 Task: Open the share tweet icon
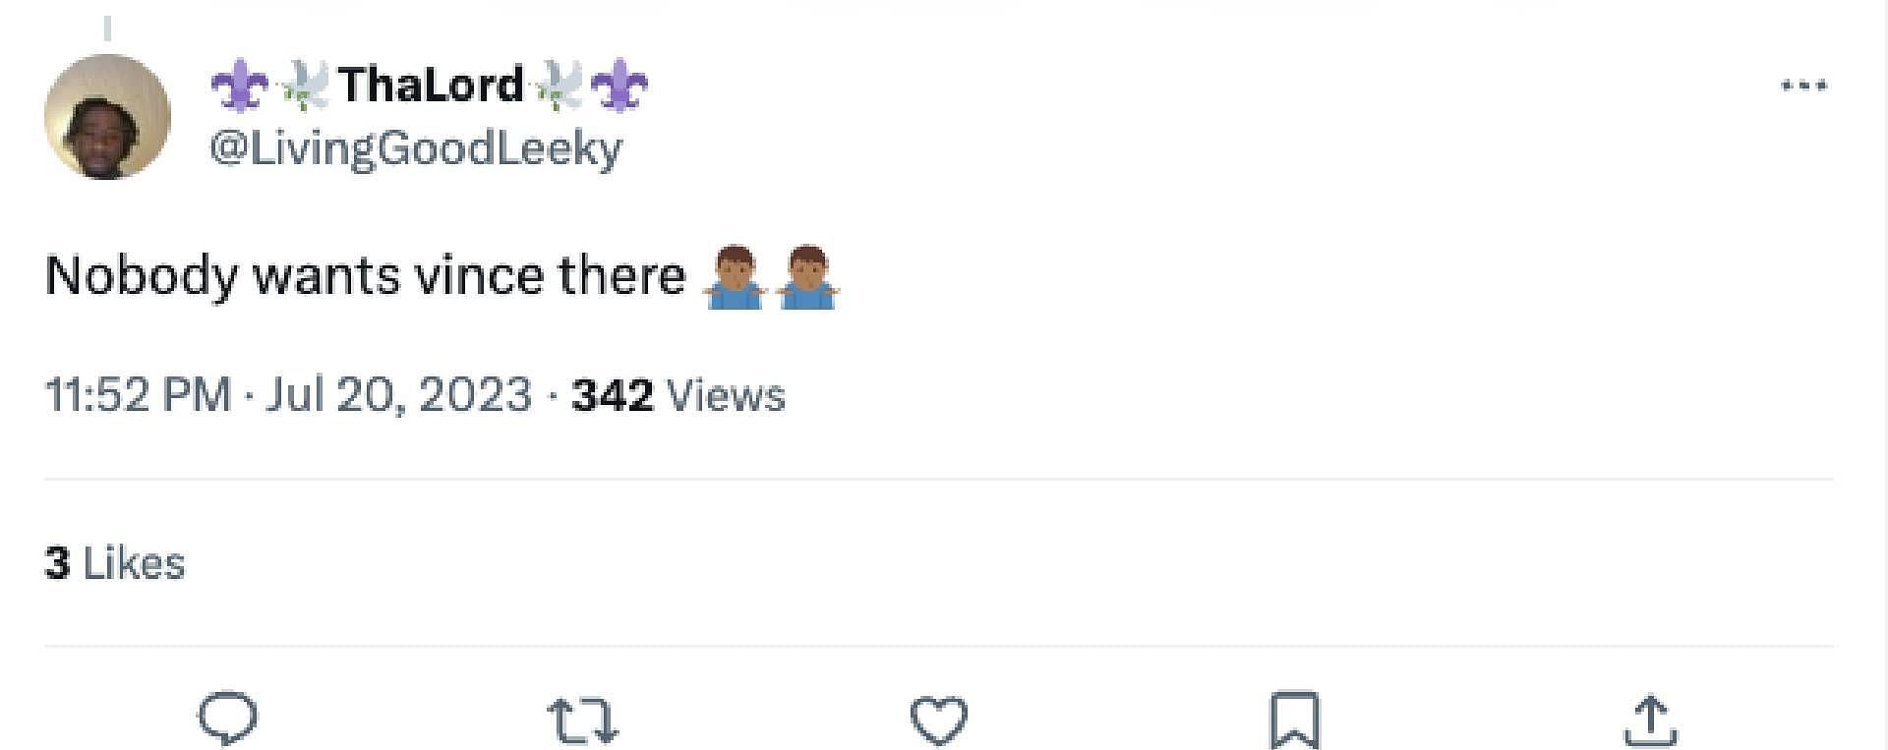tap(1650, 720)
